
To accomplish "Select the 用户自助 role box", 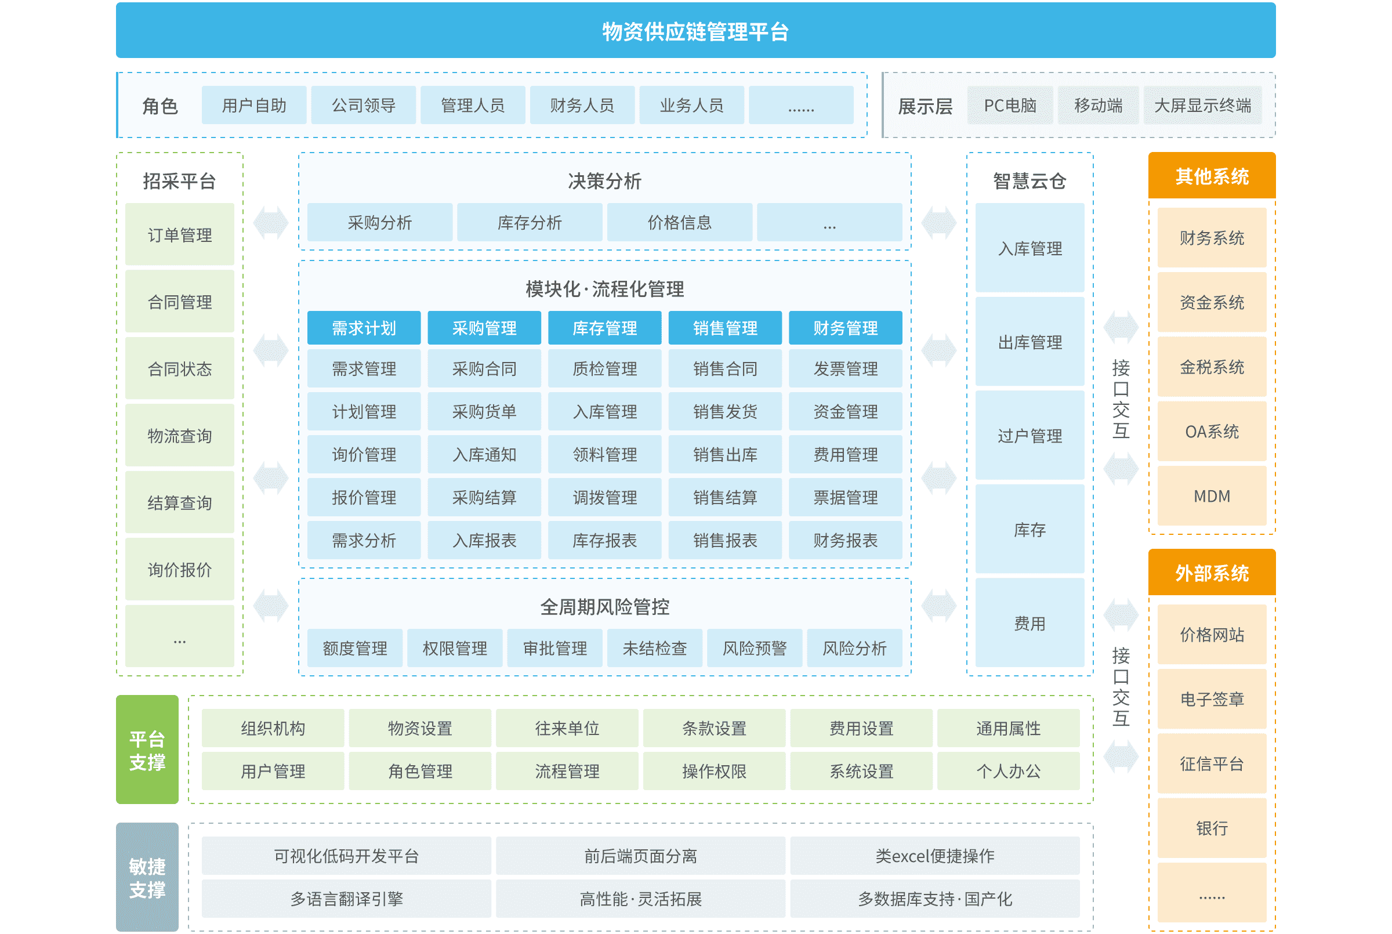I will pos(253,106).
